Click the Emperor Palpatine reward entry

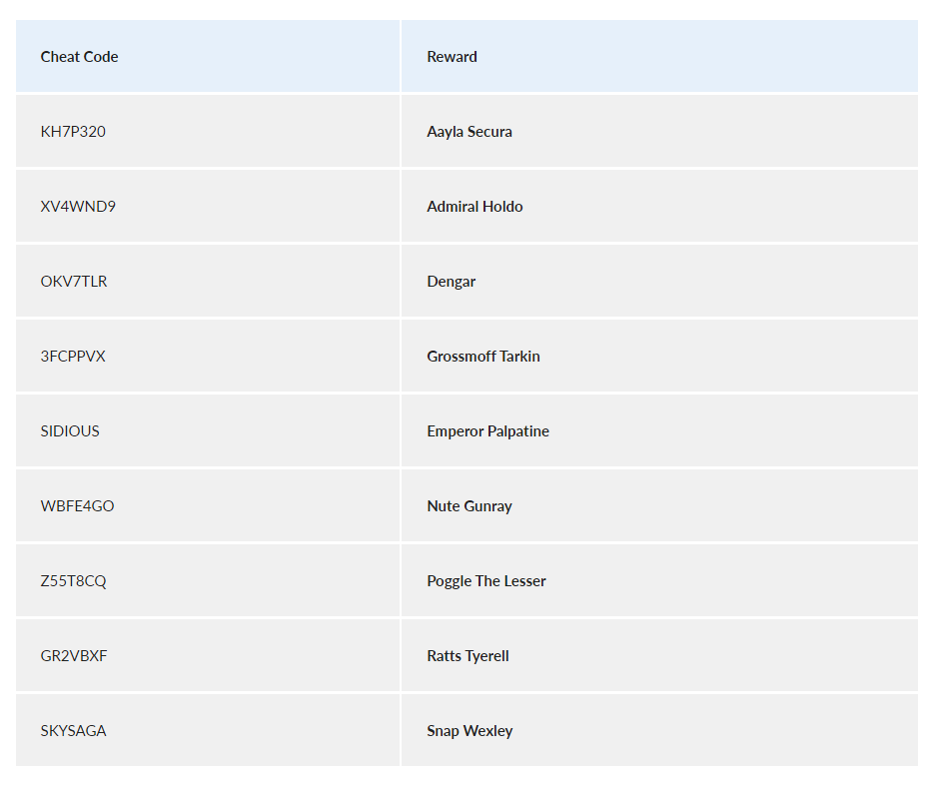tap(487, 431)
